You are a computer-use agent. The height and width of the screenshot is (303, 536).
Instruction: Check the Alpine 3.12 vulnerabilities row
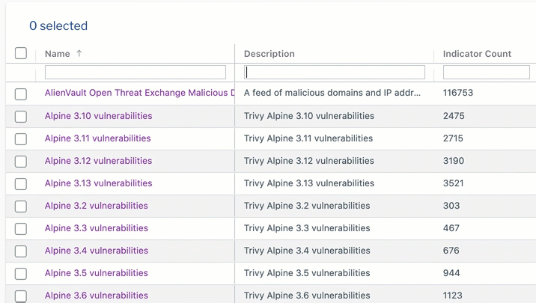(x=21, y=162)
